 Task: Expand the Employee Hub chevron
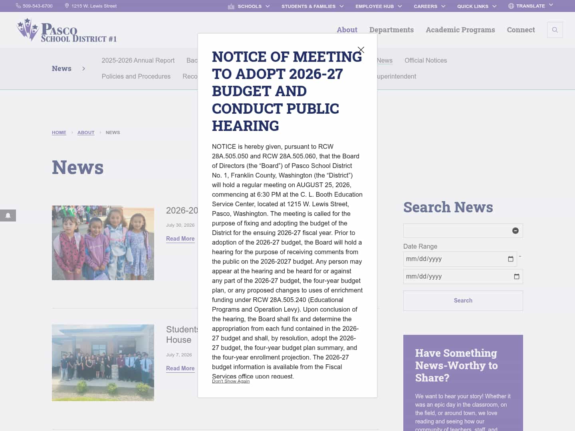[x=400, y=6]
